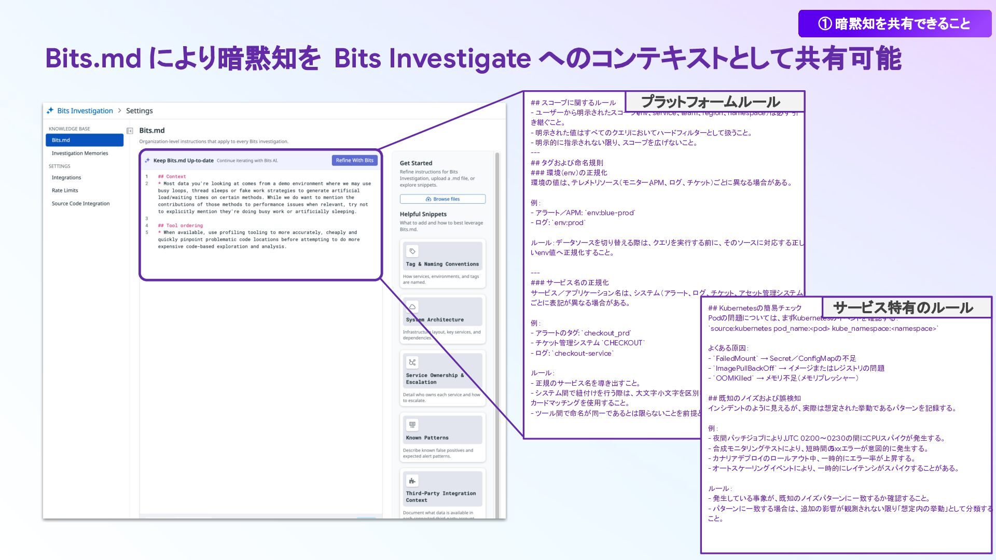Click the cloud icon on System Architecture card
Screen dimensions: 996x560
point(412,307)
